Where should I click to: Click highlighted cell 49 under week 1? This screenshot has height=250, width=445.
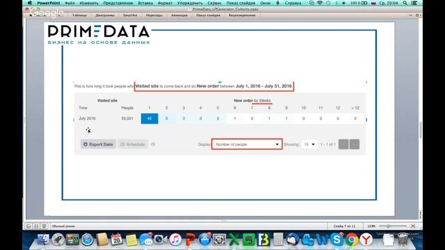149,119
